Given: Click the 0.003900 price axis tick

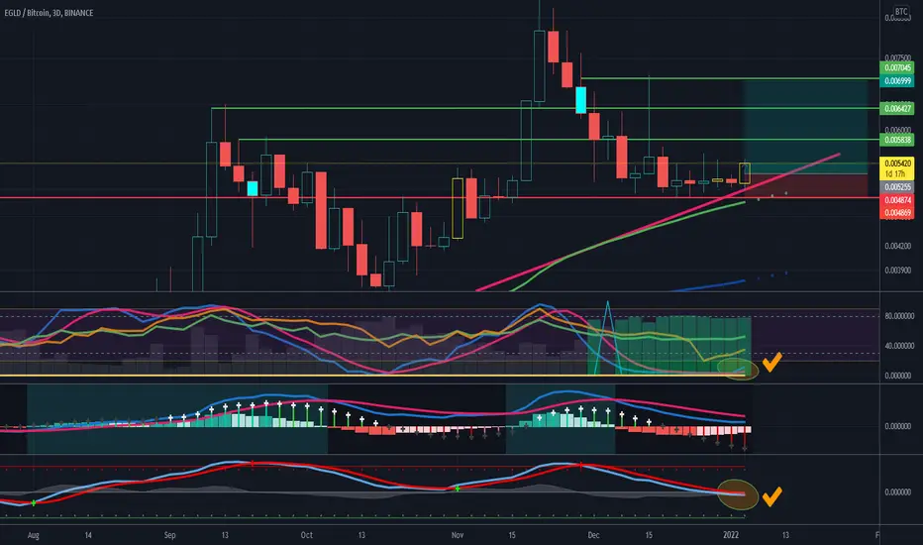Looking at the screenshot, I should pos(897,271).
